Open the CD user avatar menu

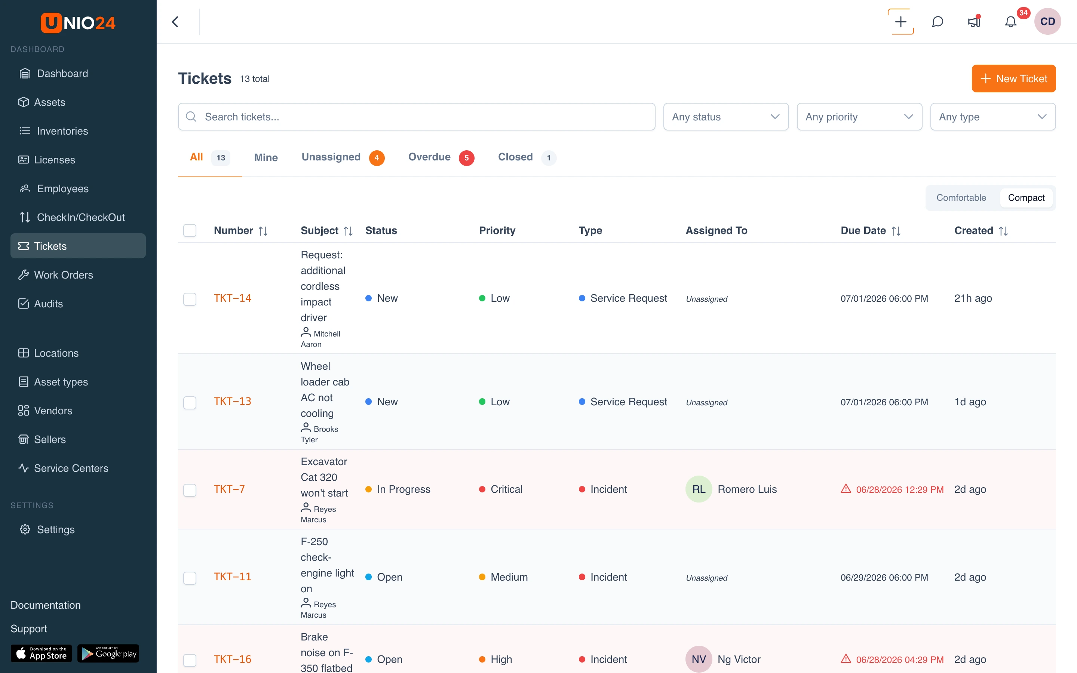[1047, 22]
